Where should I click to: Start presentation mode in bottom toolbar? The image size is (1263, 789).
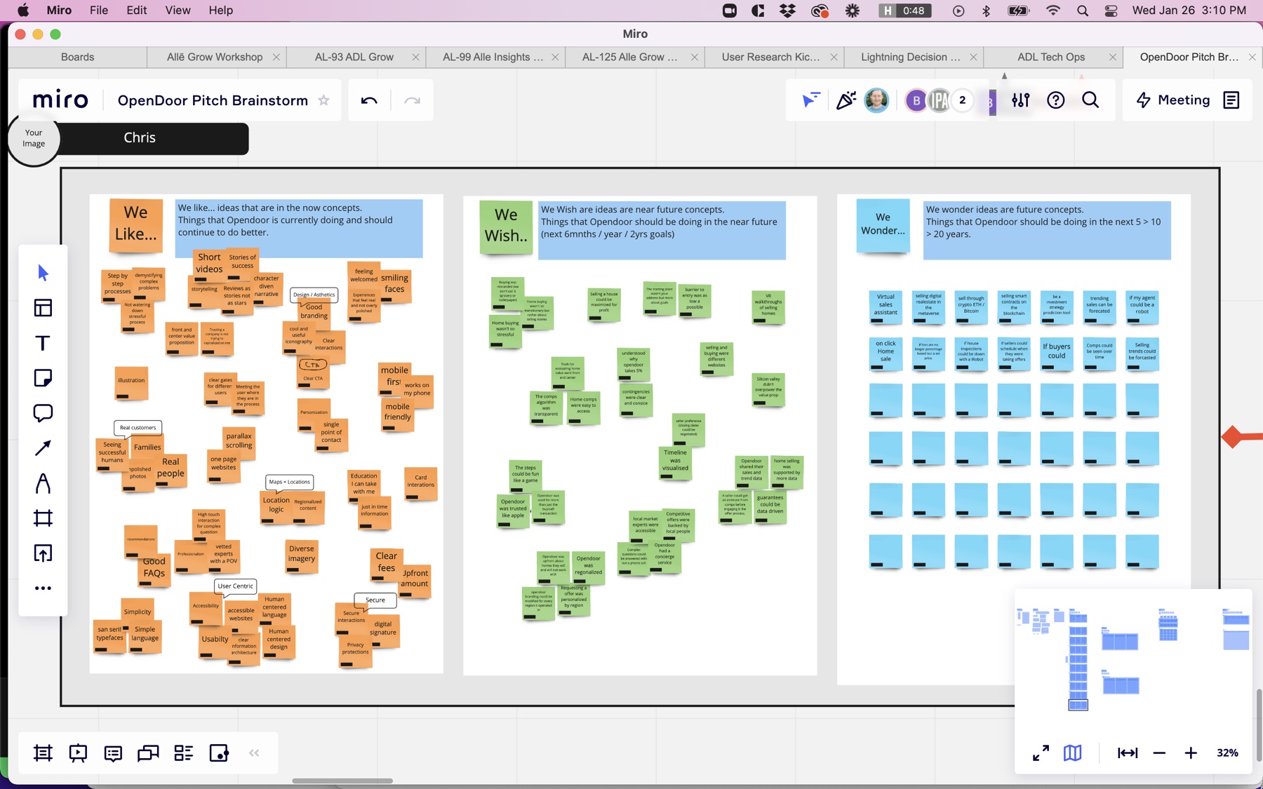[78, 753]
